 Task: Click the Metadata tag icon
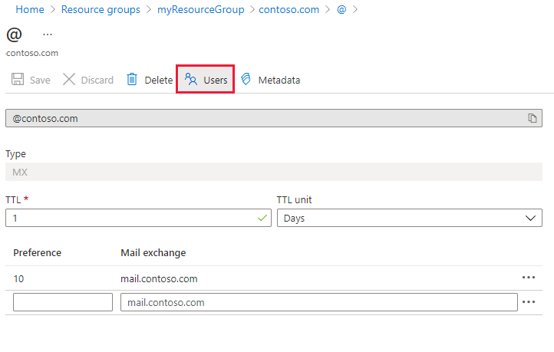tap(246, 80)
